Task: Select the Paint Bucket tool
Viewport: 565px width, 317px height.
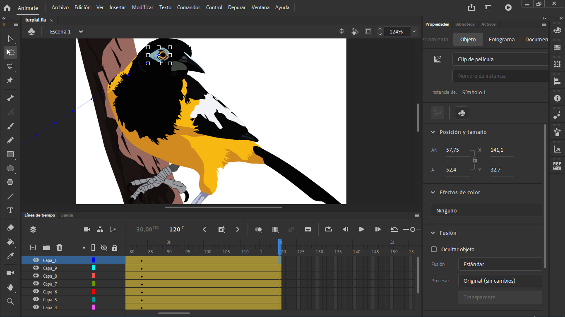Action: (10, 242)
